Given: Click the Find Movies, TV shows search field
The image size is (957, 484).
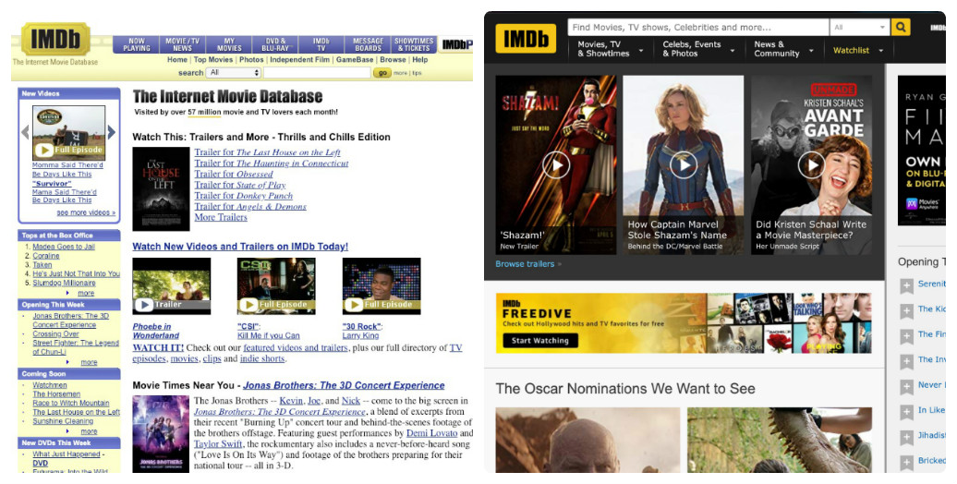Looking at the screenshot, I should click(698, 27).
